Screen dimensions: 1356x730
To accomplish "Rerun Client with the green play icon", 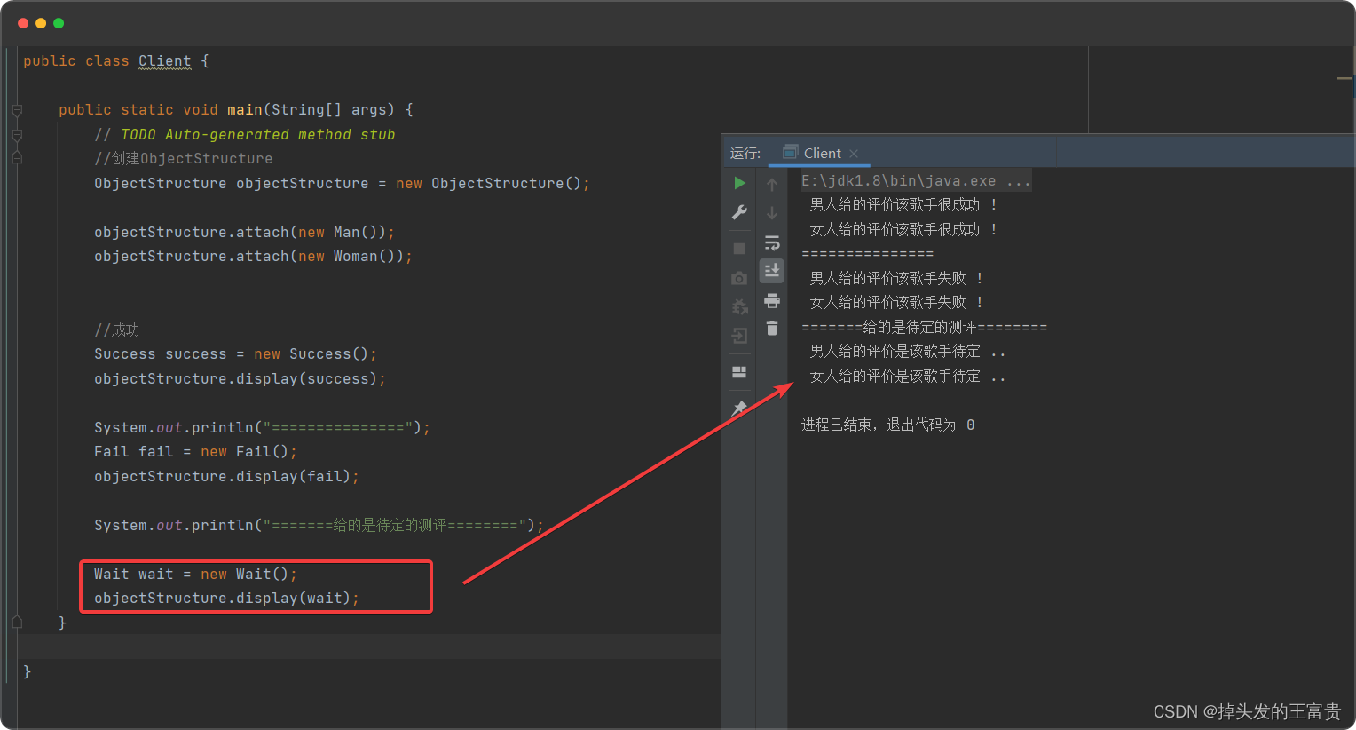I will tap(739, 183).
